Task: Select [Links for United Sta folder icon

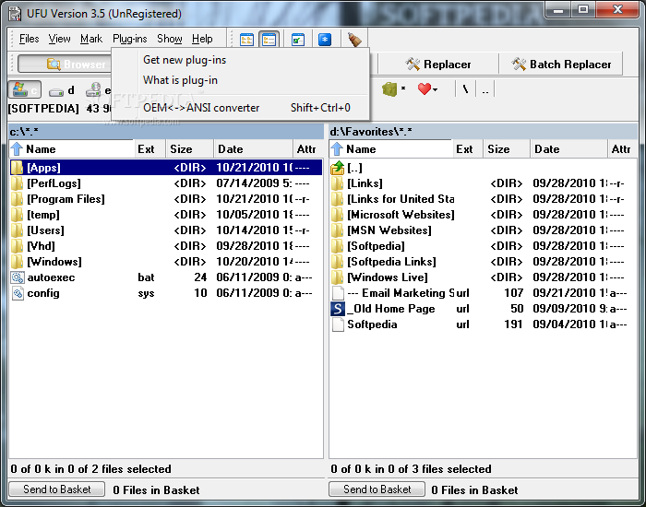Action: point(337,199)
